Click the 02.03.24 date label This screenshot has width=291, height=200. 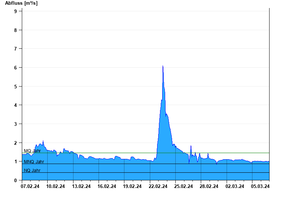pos(235,186)
